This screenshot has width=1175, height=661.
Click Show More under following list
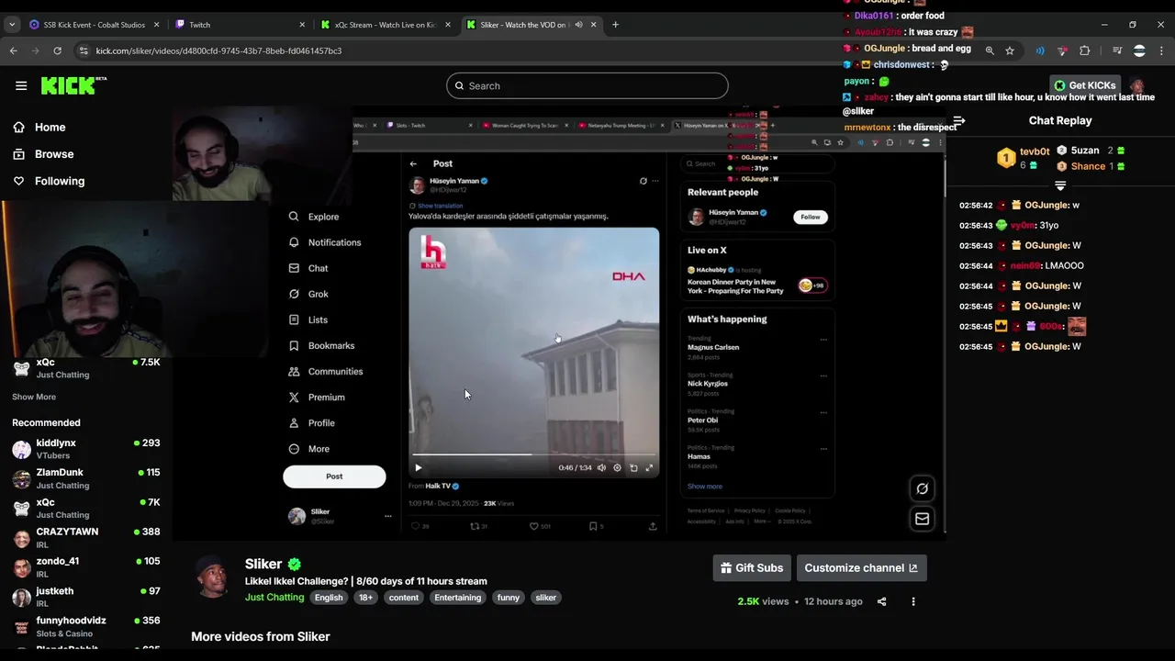(34, 397)
